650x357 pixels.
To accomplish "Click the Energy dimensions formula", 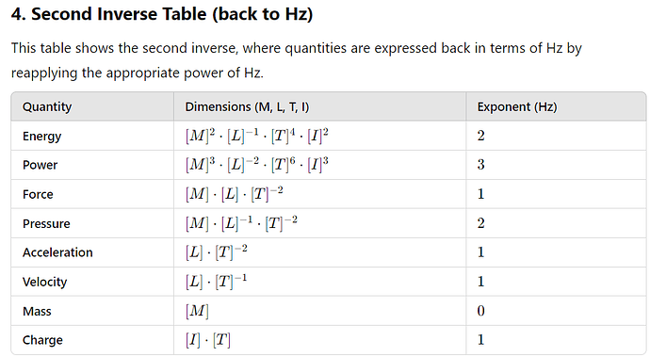I will click(257, 136).
